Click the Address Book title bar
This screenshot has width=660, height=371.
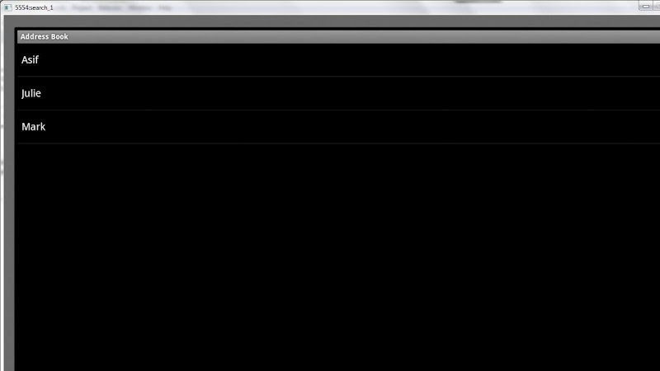coord(338,36)
